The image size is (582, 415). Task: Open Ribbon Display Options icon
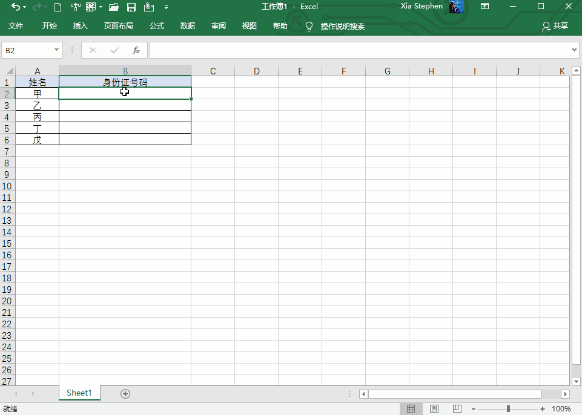(484, 6)
